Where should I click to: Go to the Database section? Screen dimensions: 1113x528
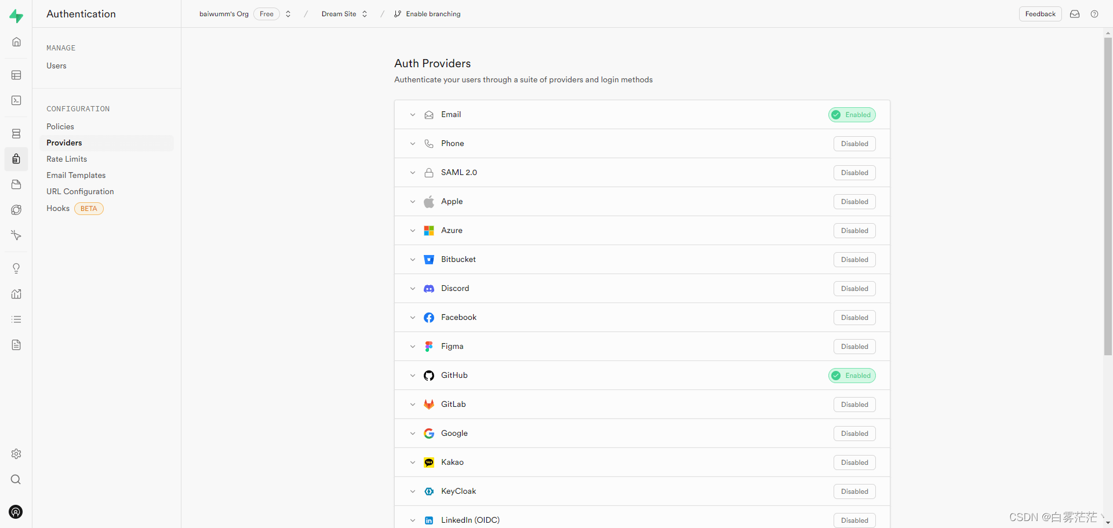pos(16,134)
